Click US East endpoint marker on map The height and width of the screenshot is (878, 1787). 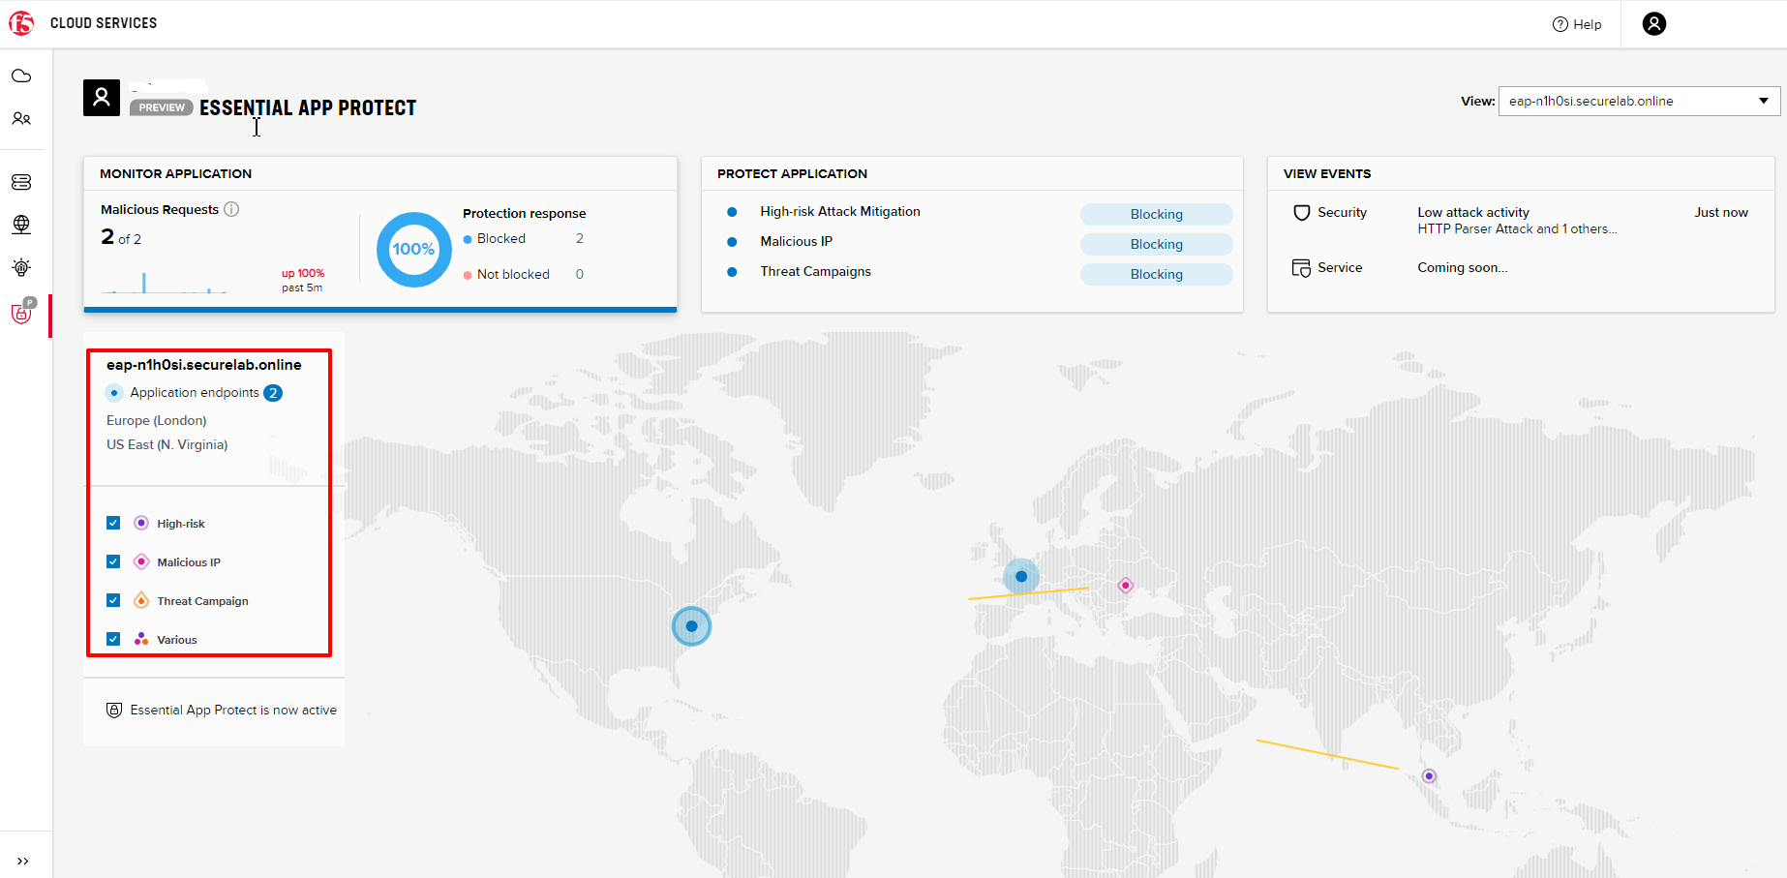(691, 626)
